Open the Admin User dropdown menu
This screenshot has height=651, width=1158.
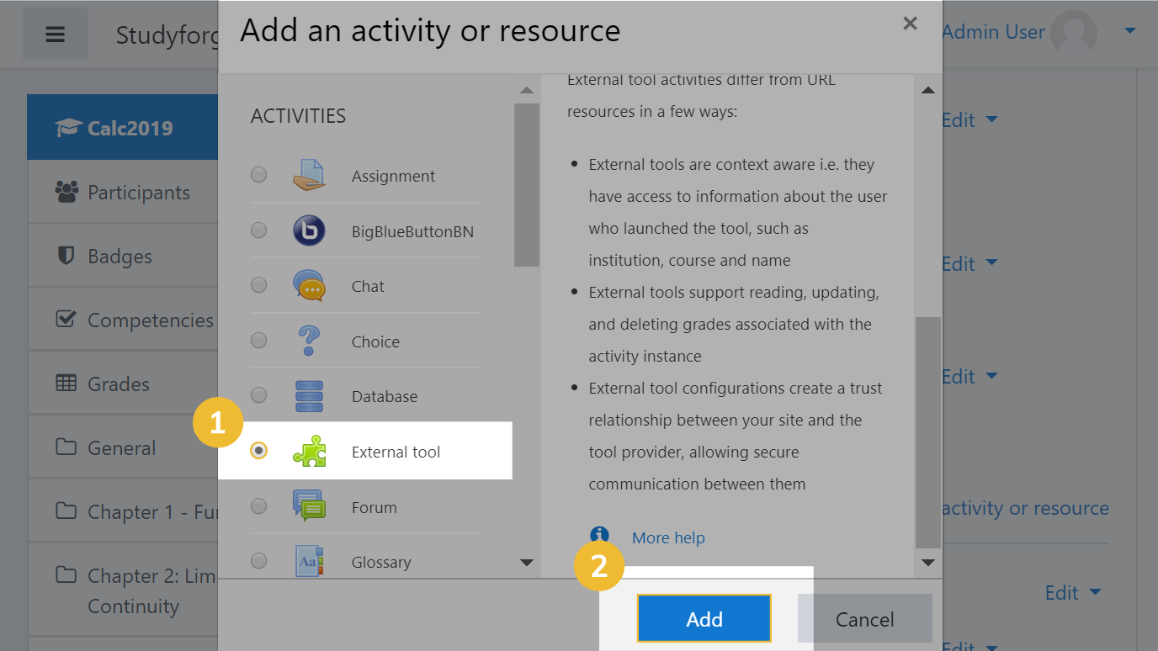[x=1128, y=31]
